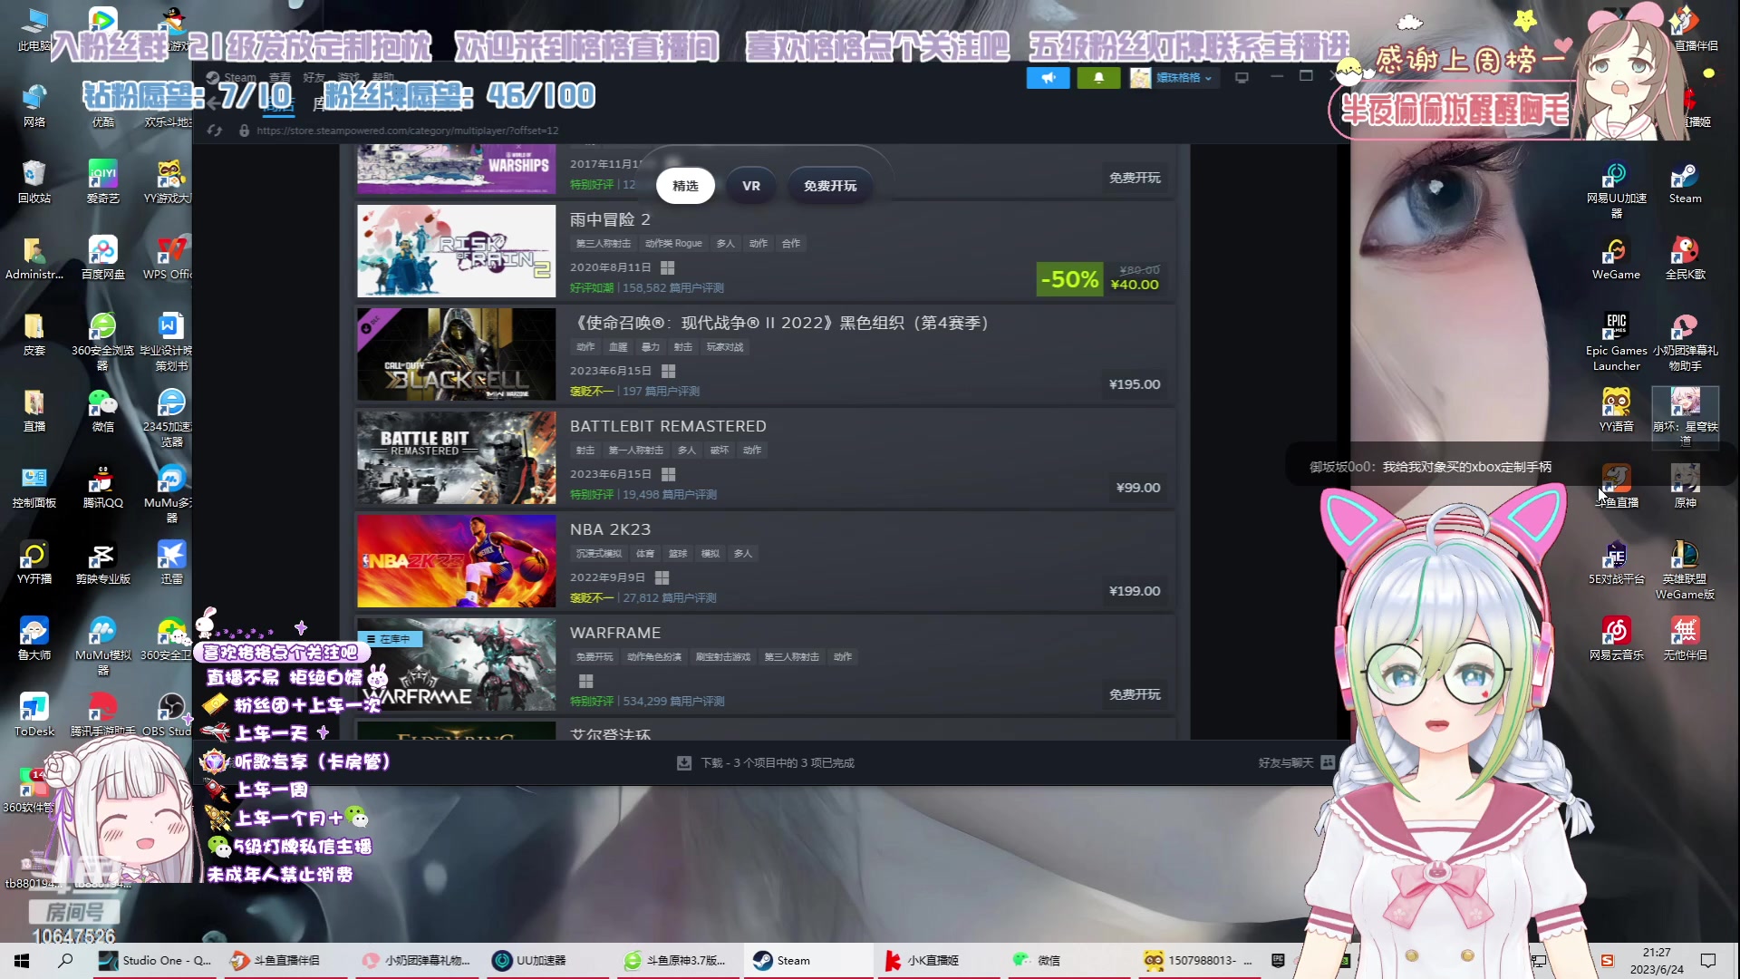
Task: Open the 鲁大师 desktop icon
Action: point(34,639)
